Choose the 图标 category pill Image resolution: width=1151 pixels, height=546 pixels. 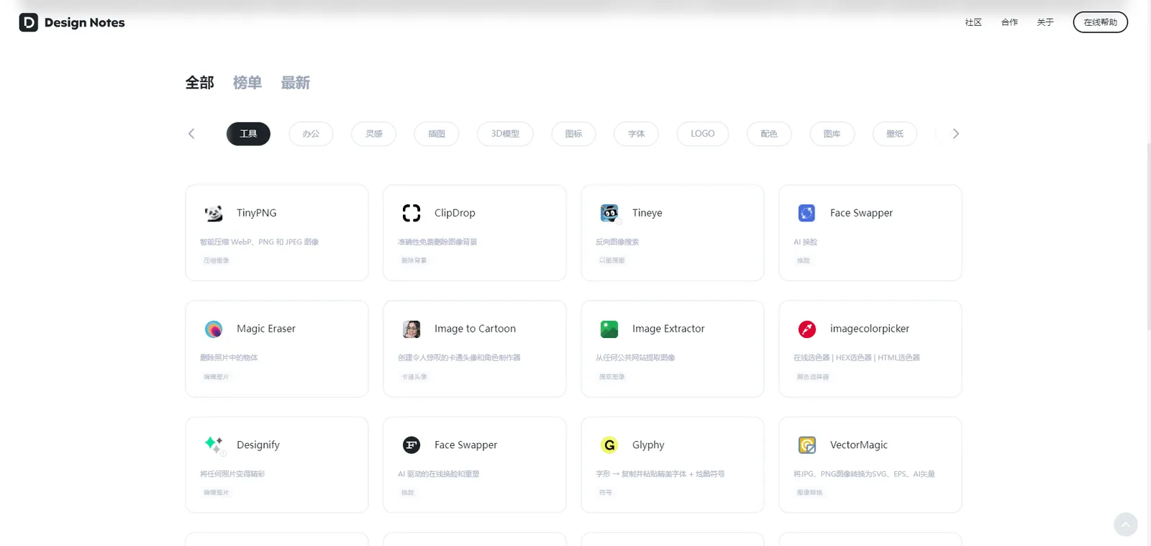point(573,134)
